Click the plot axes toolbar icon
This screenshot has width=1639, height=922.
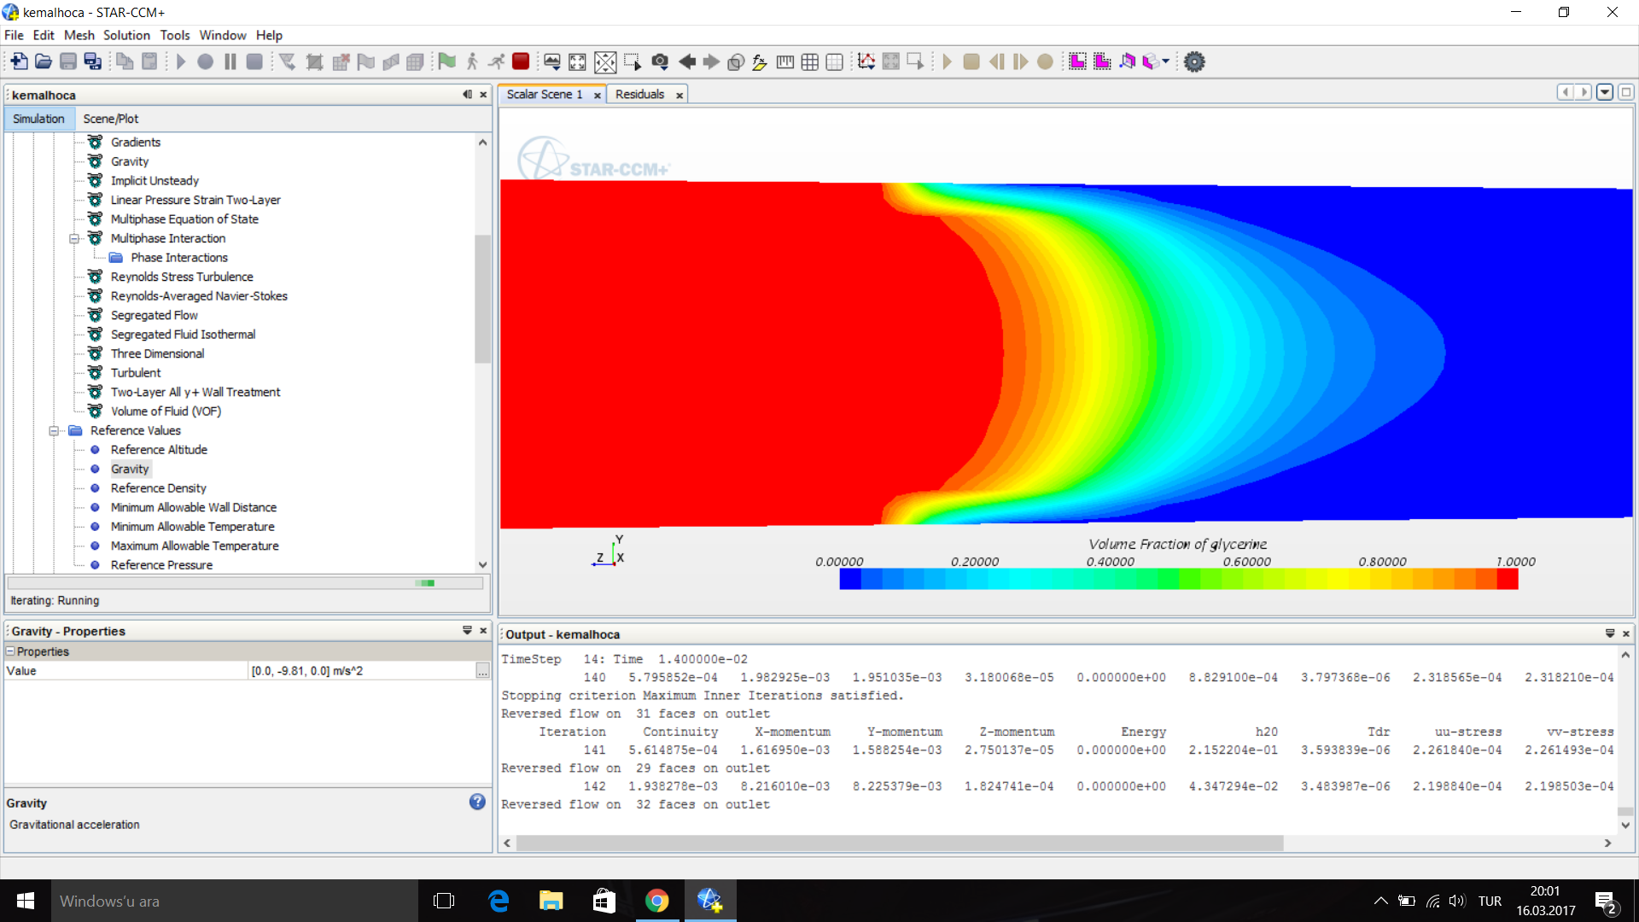tap(866, 61)
